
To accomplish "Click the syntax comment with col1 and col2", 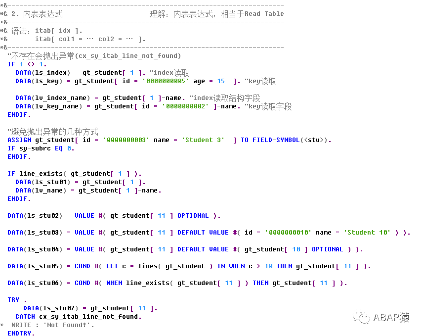I will tap(90, 39).
